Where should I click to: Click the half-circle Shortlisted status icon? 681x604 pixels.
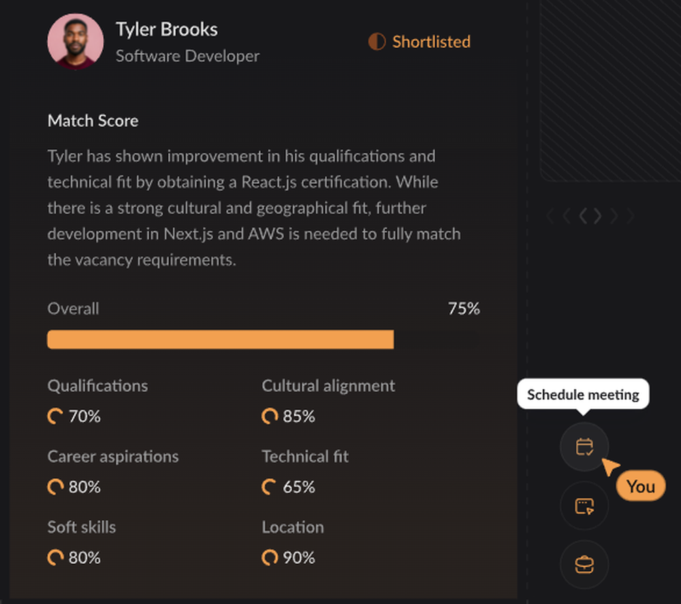pos(377,42)
